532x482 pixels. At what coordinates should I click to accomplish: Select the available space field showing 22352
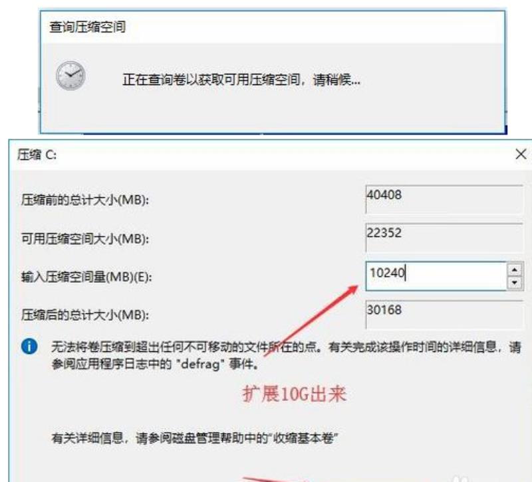tap(444, 238)
